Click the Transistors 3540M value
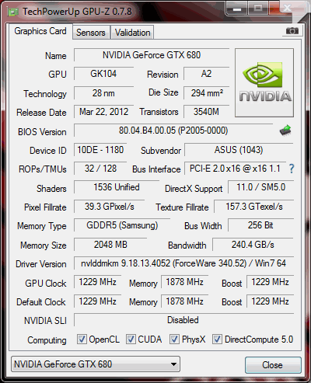 pyautogui.click(x=206, y=112)
